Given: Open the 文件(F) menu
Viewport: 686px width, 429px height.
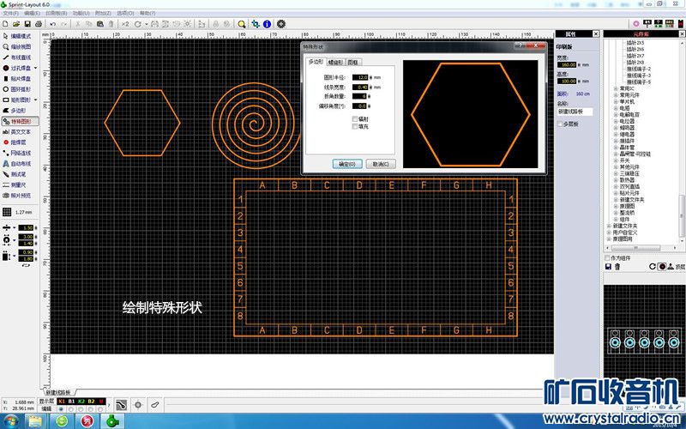Looking at the screenshot, I should click(x=10, y=14).
